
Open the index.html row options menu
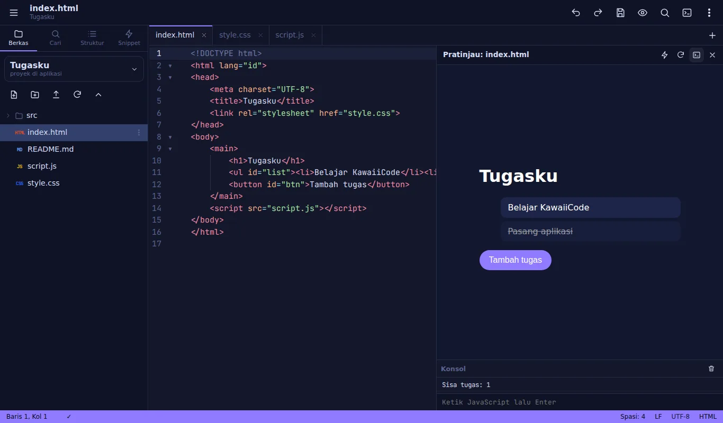(x=139, y=132)
